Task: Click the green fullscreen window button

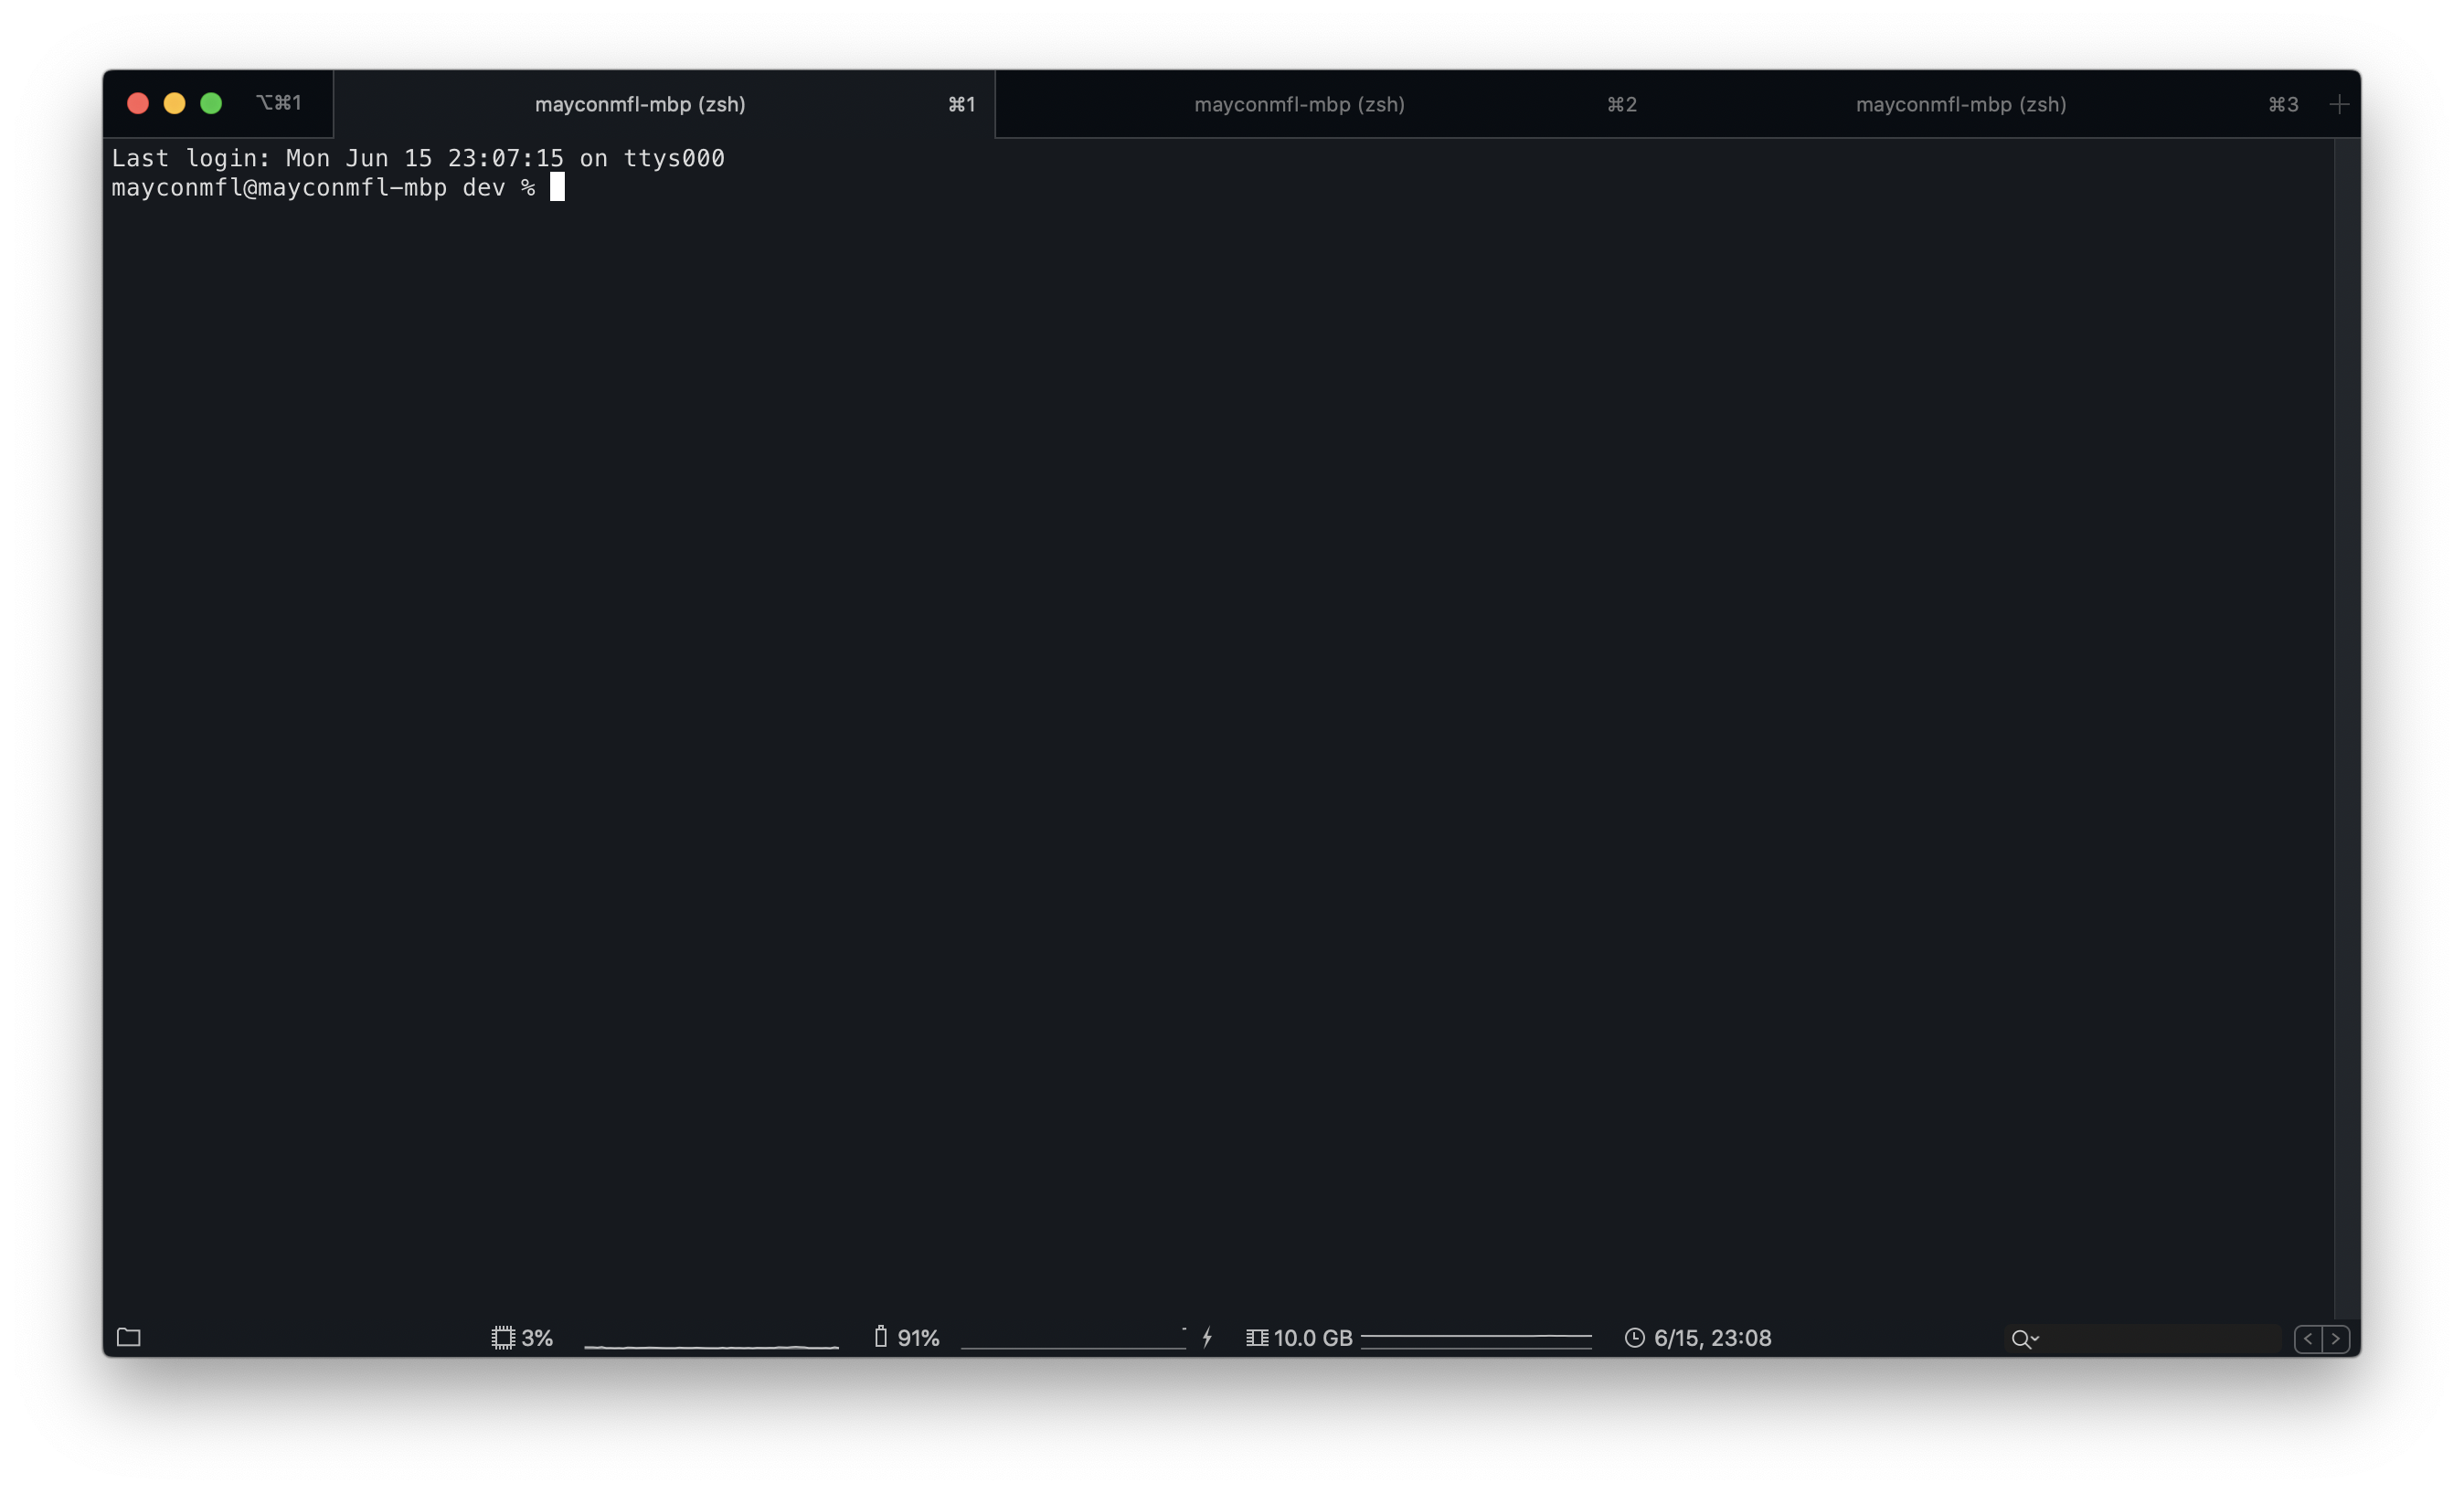Action: pyautogui.click(x=211, y=103)
